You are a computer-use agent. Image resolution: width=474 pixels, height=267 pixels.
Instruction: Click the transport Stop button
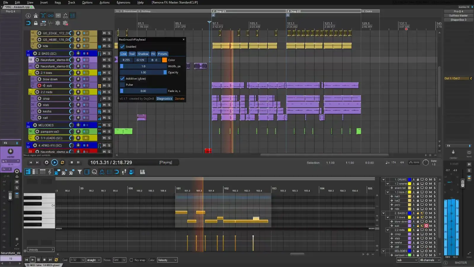72,163
